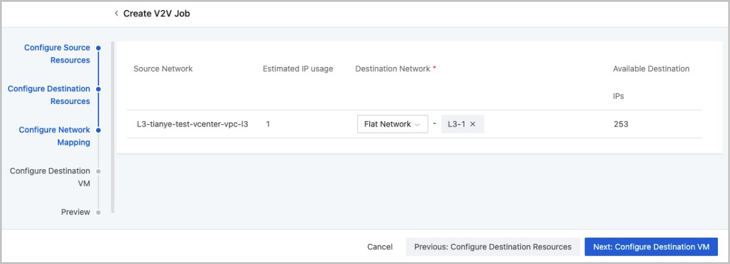Viewport: 730px width, 264px height.
Task: Click the Configure Network Mapping step dot
Action: (x=99, y=130)
